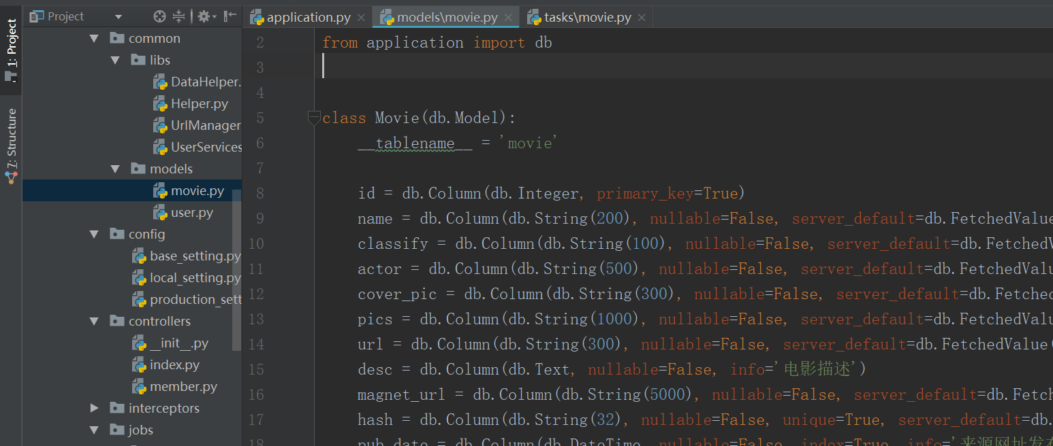Select the base_setting.py file icon
The width and height of the screenshot is (1053, 446).
tap(139, 256)
